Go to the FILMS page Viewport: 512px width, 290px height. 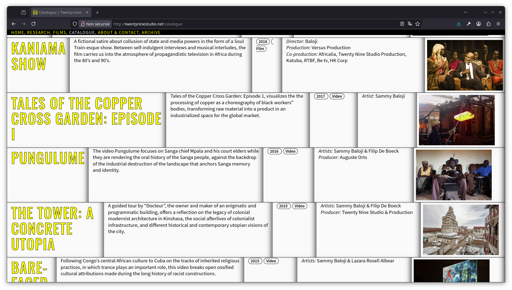pyautogui.click(x=59, y=32)
